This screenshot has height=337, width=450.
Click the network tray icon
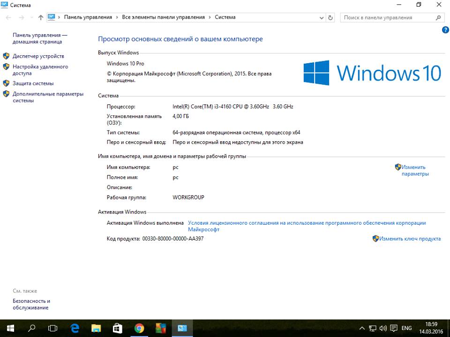click(373, 328)
